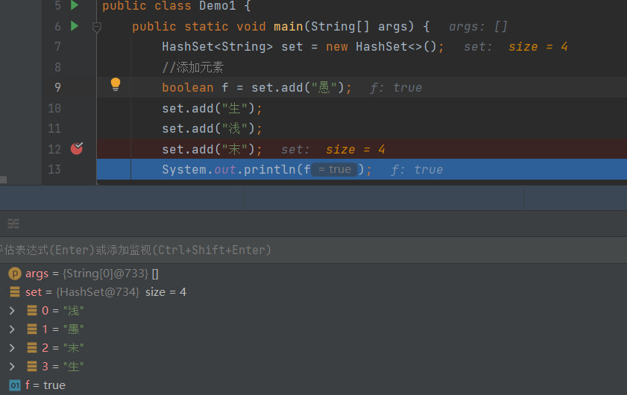Screen dimensions: 627x395
Task: Toggle the breakpoint on line 12
Action: [76, 148]
